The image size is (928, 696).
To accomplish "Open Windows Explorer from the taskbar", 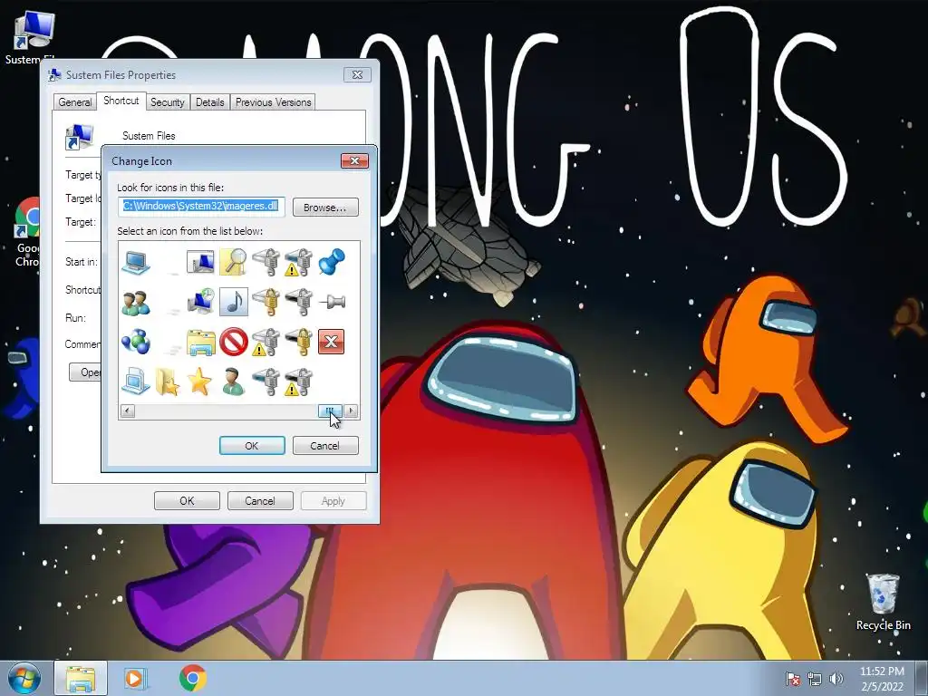I will [81, 678].
